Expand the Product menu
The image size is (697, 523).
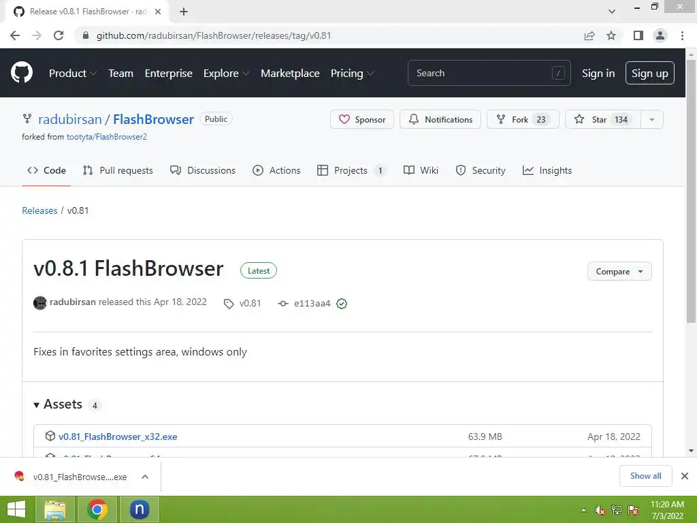[x=73, y=74]
